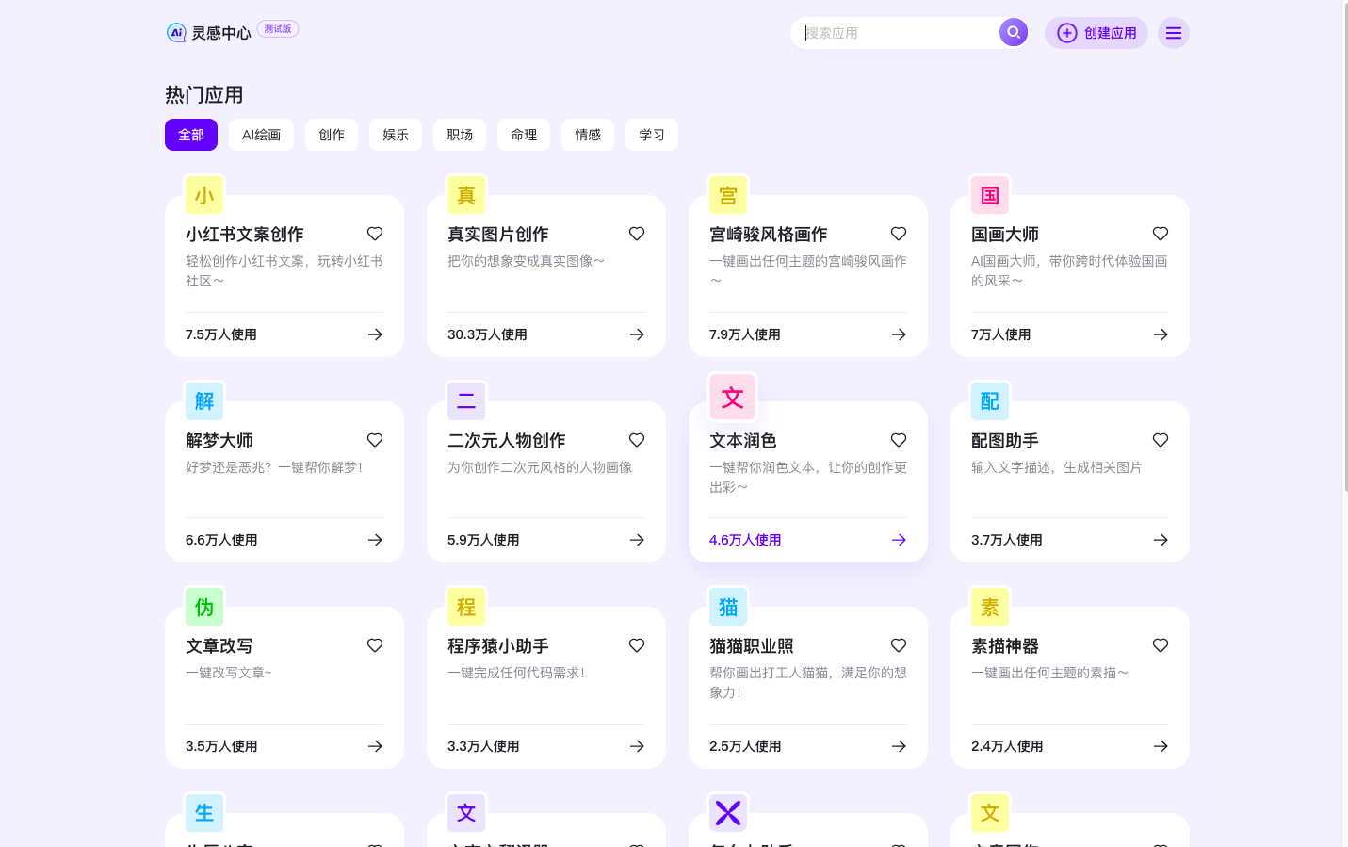Click the 程 icon of 程序猿小助手
Screen dimensions: 1348x847
pyautogui.click(x=466, y=607)
